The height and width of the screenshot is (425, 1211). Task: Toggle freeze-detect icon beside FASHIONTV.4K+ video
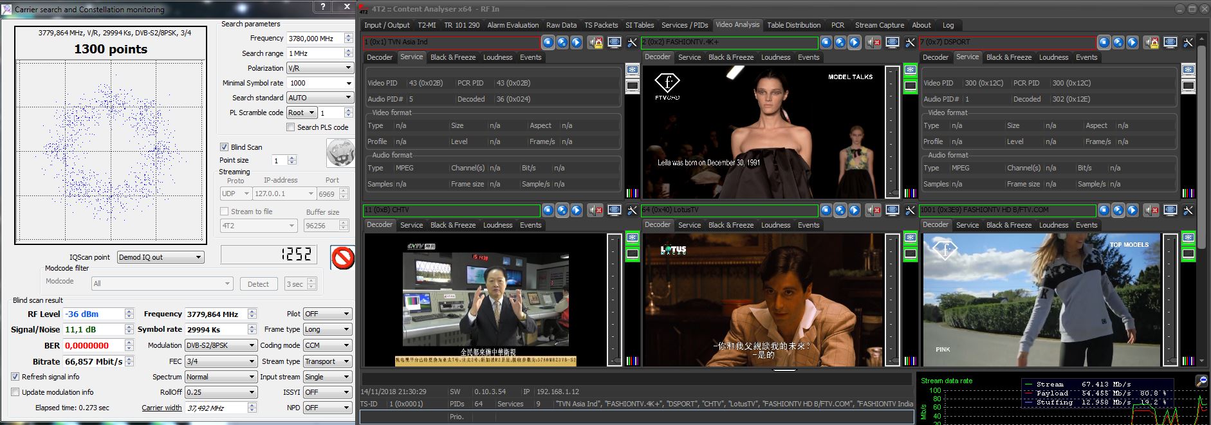910,69
